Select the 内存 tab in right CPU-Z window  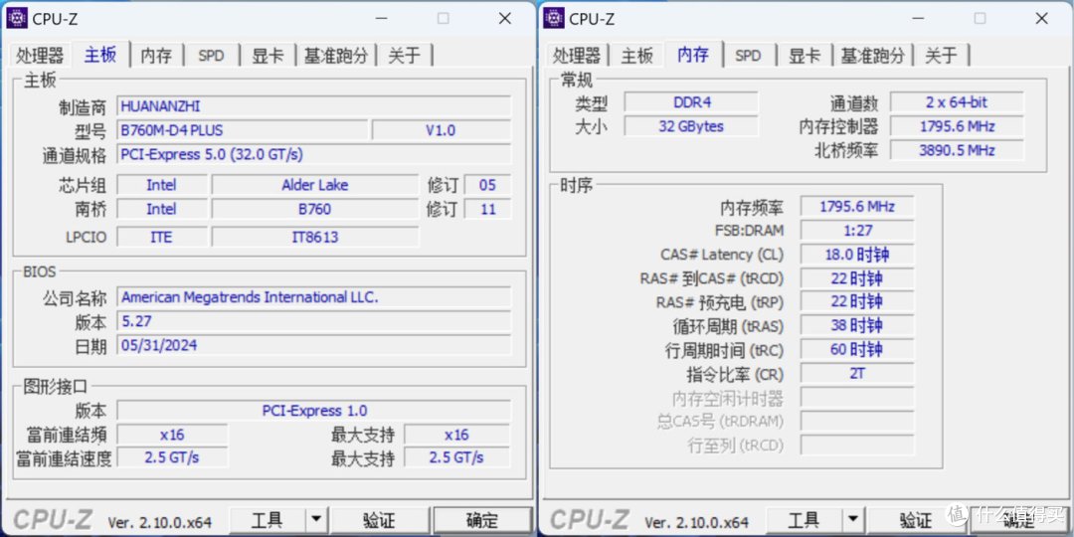click(693, 54)
